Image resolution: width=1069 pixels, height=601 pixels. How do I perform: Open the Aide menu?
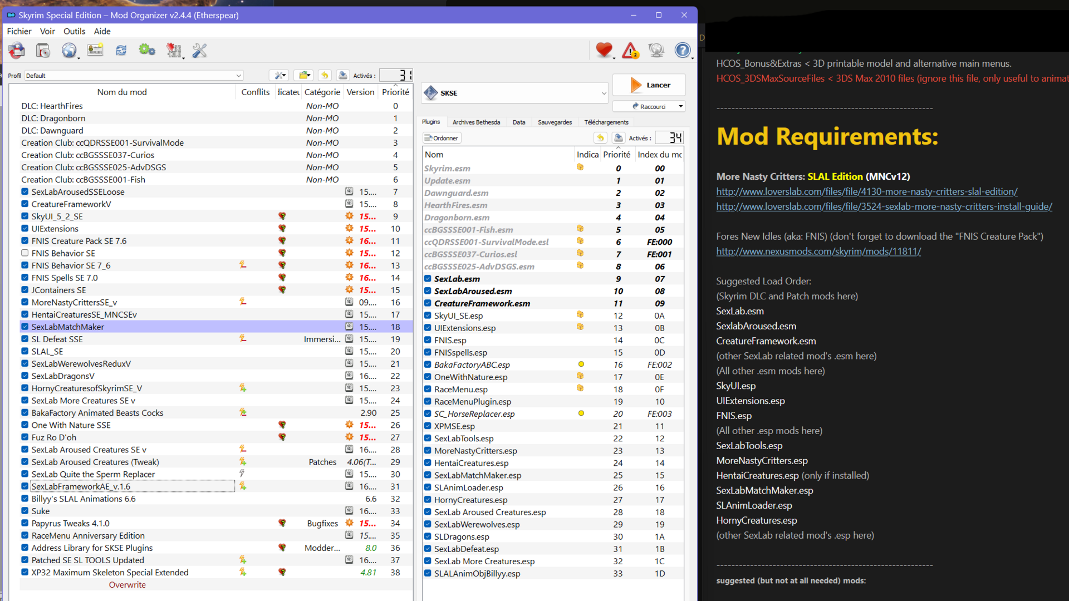pyautogui.click(x=102, y=31)
